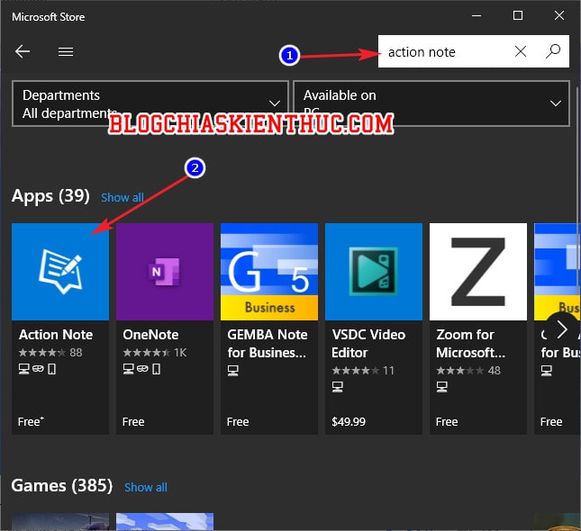Click the PC device icon under VSDC
The width and height of the screenshot is (581, 531).
click(x=338, y=387)
